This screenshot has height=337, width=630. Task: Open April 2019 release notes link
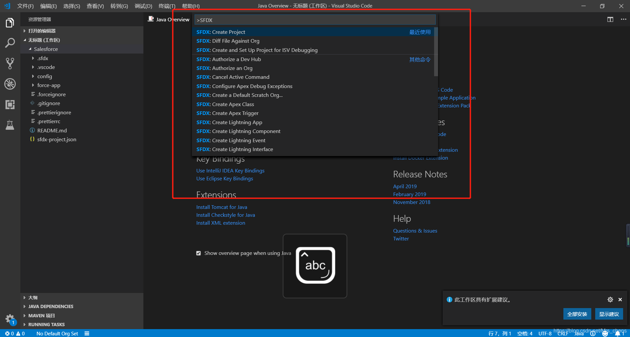click(405, 187)
